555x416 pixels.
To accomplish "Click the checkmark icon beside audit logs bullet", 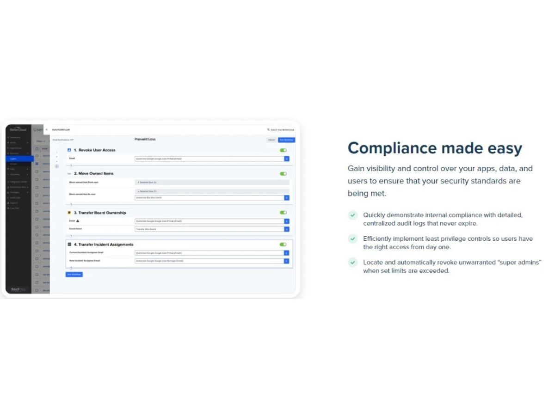I will coord(353,215).
